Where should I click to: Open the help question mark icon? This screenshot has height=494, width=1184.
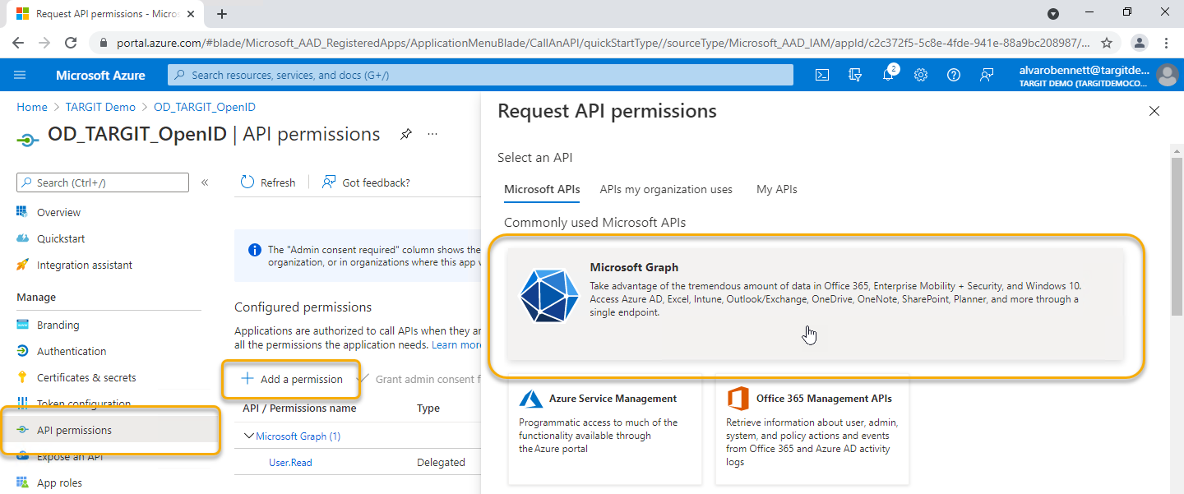(x=954, y=75)
